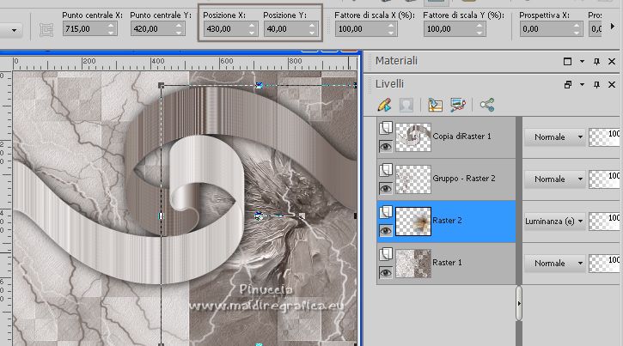This screenshot has width=623, height=346.
Task: Click the greyed-out mask icon in the Livelli toolbar
Action: (406, 105)
